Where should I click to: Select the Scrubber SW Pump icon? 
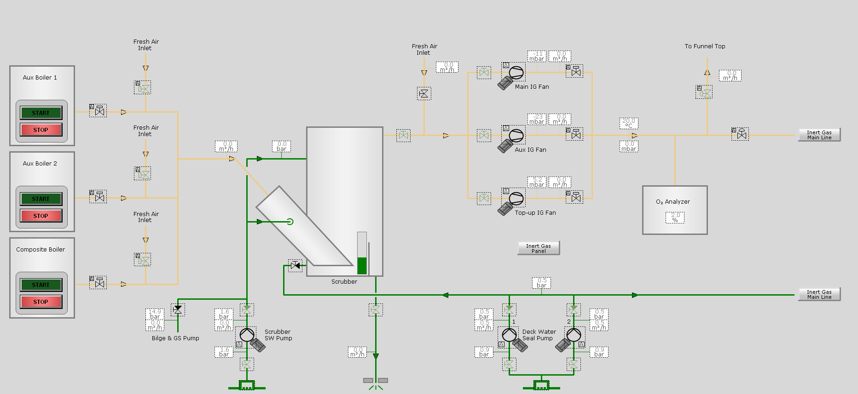(x=247, y=335)
